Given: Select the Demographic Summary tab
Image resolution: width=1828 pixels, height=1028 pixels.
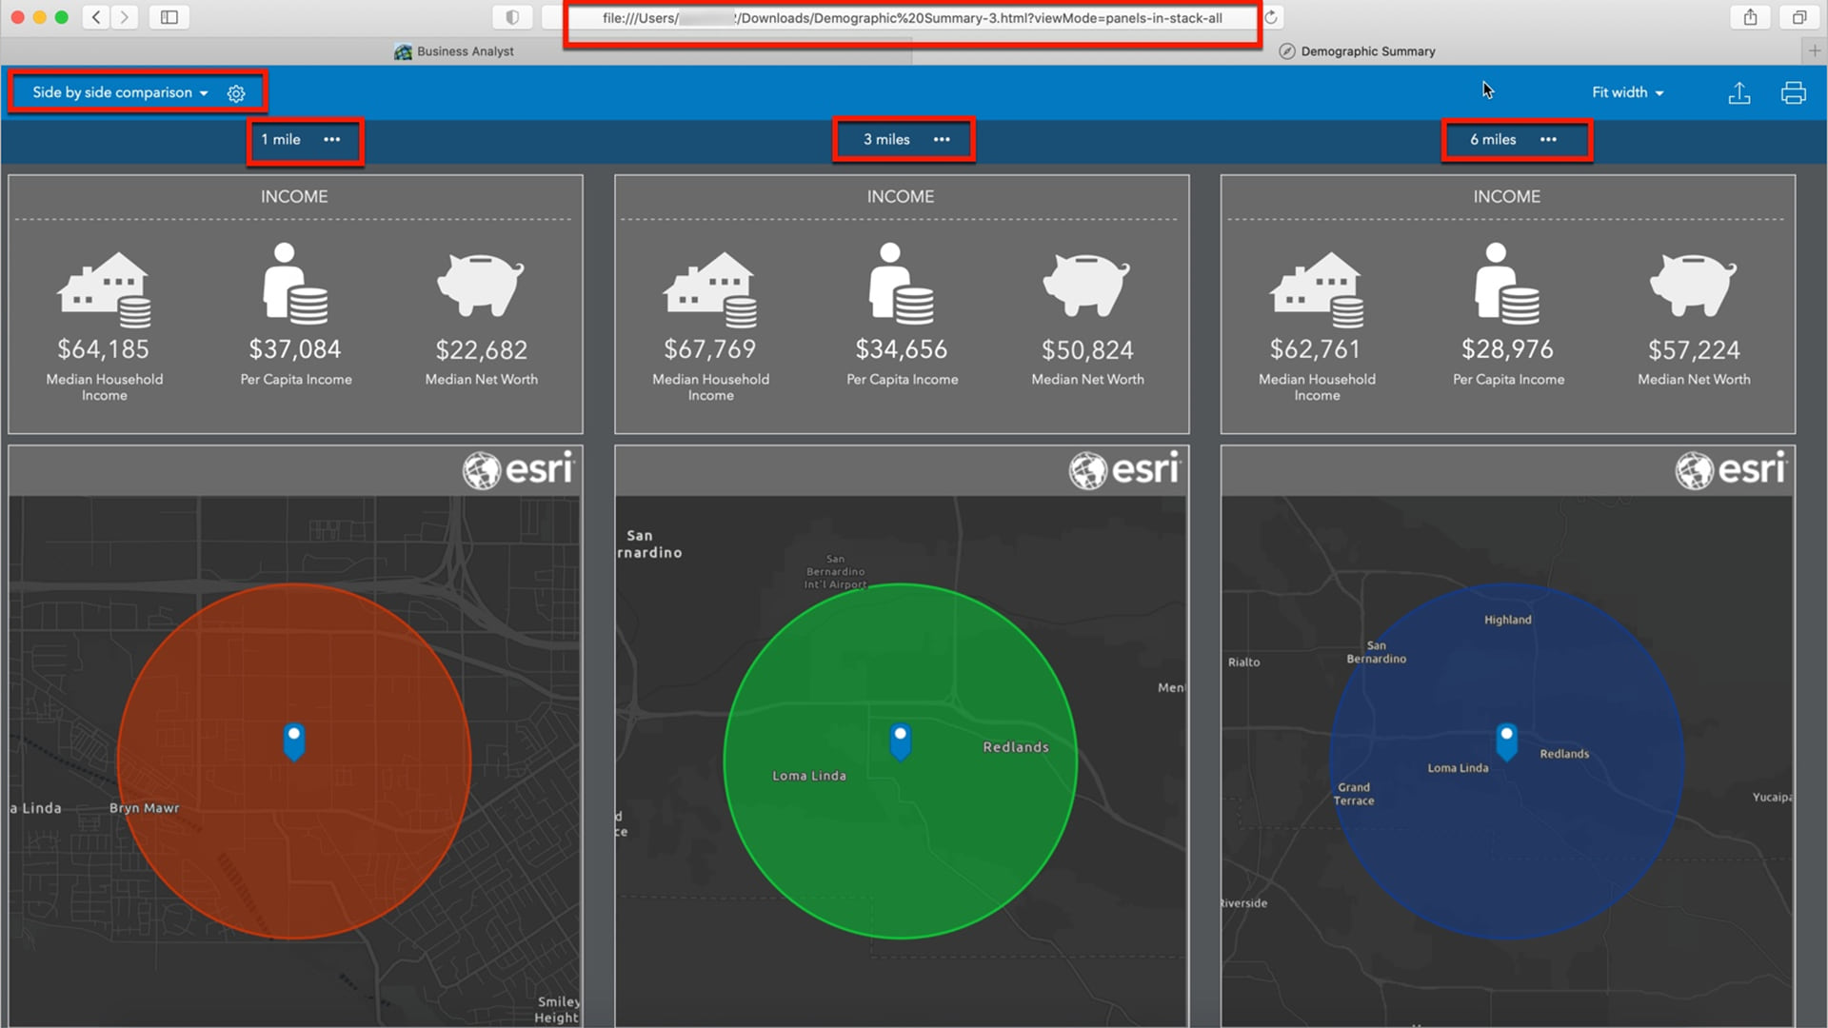Looking at the screenshot, I should tap(1365, 50).
